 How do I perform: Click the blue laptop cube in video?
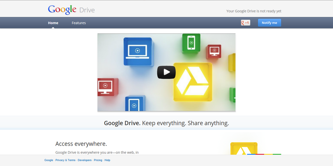click(138, 51)
